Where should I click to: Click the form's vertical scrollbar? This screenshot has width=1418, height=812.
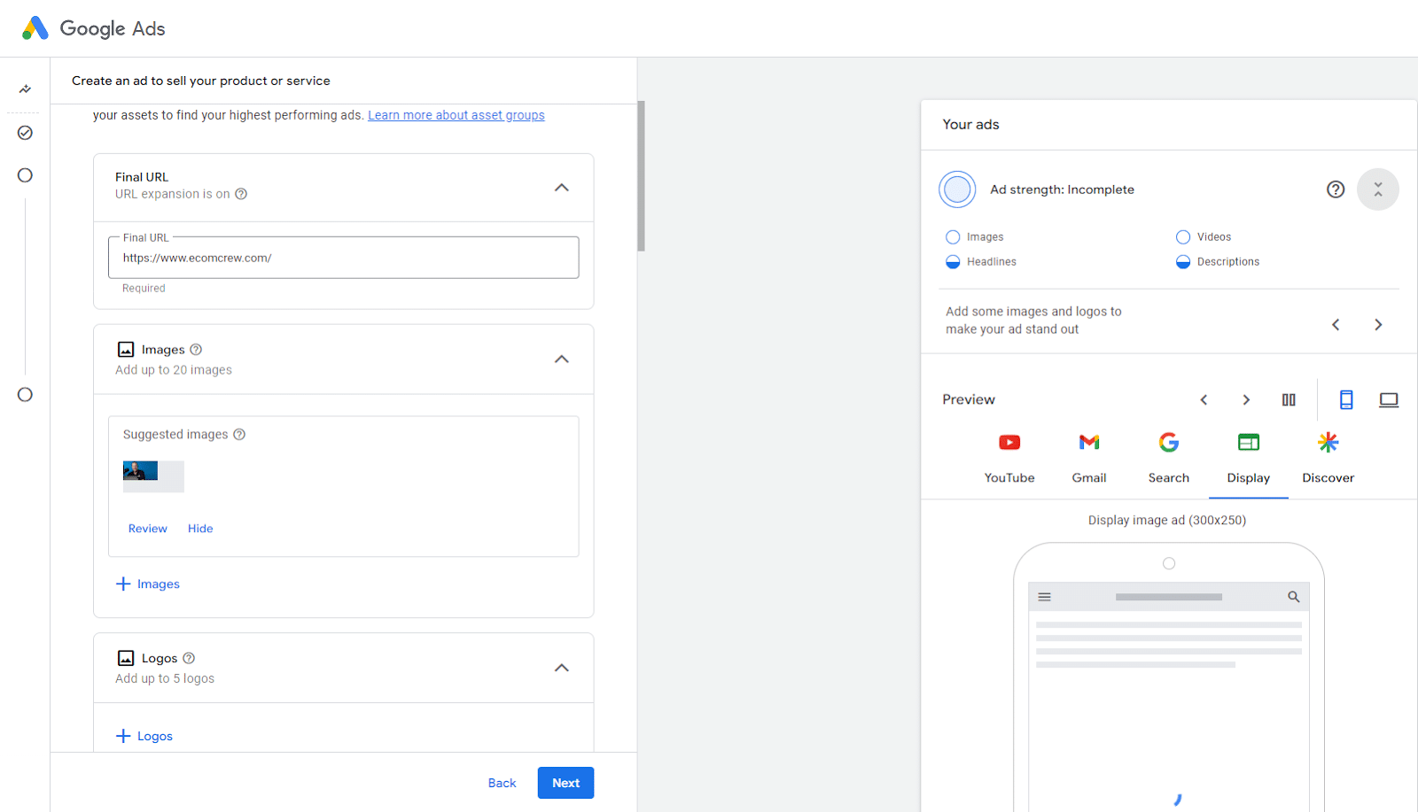point(641,175)
